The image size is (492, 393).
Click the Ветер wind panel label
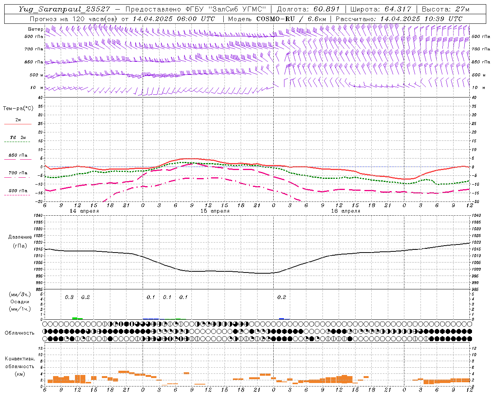tap(35, 29)
